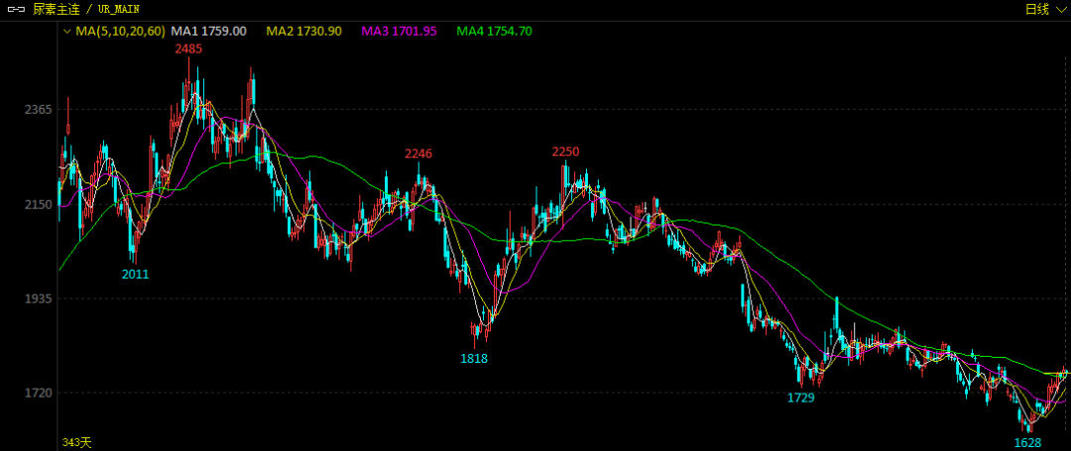This screenshot has width=1071, height=451.
Task: Click the 2485 high price marker
Action: [x=188, y=49]
